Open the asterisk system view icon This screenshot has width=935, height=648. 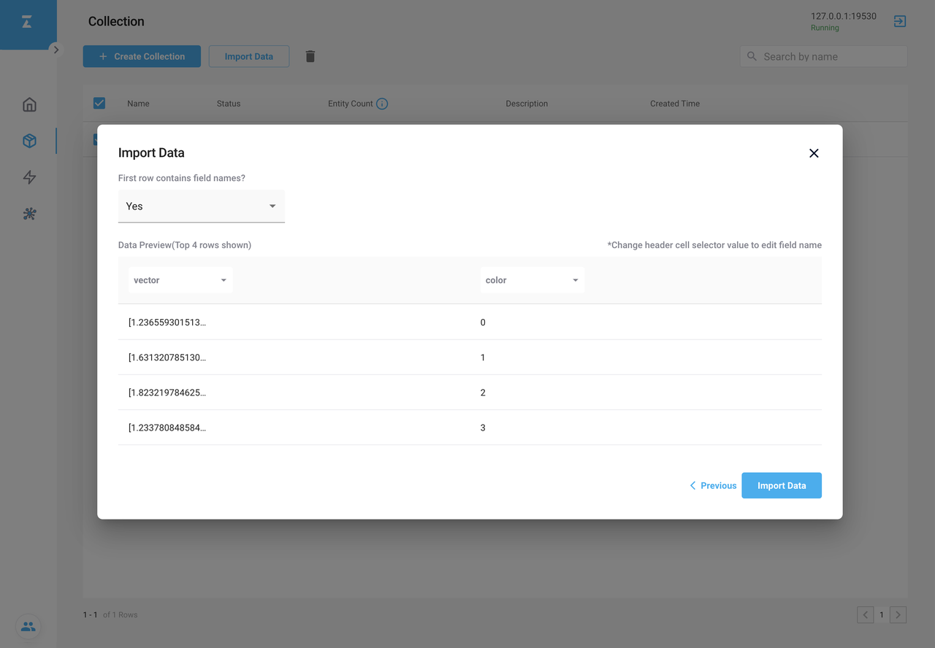point(29,214)
